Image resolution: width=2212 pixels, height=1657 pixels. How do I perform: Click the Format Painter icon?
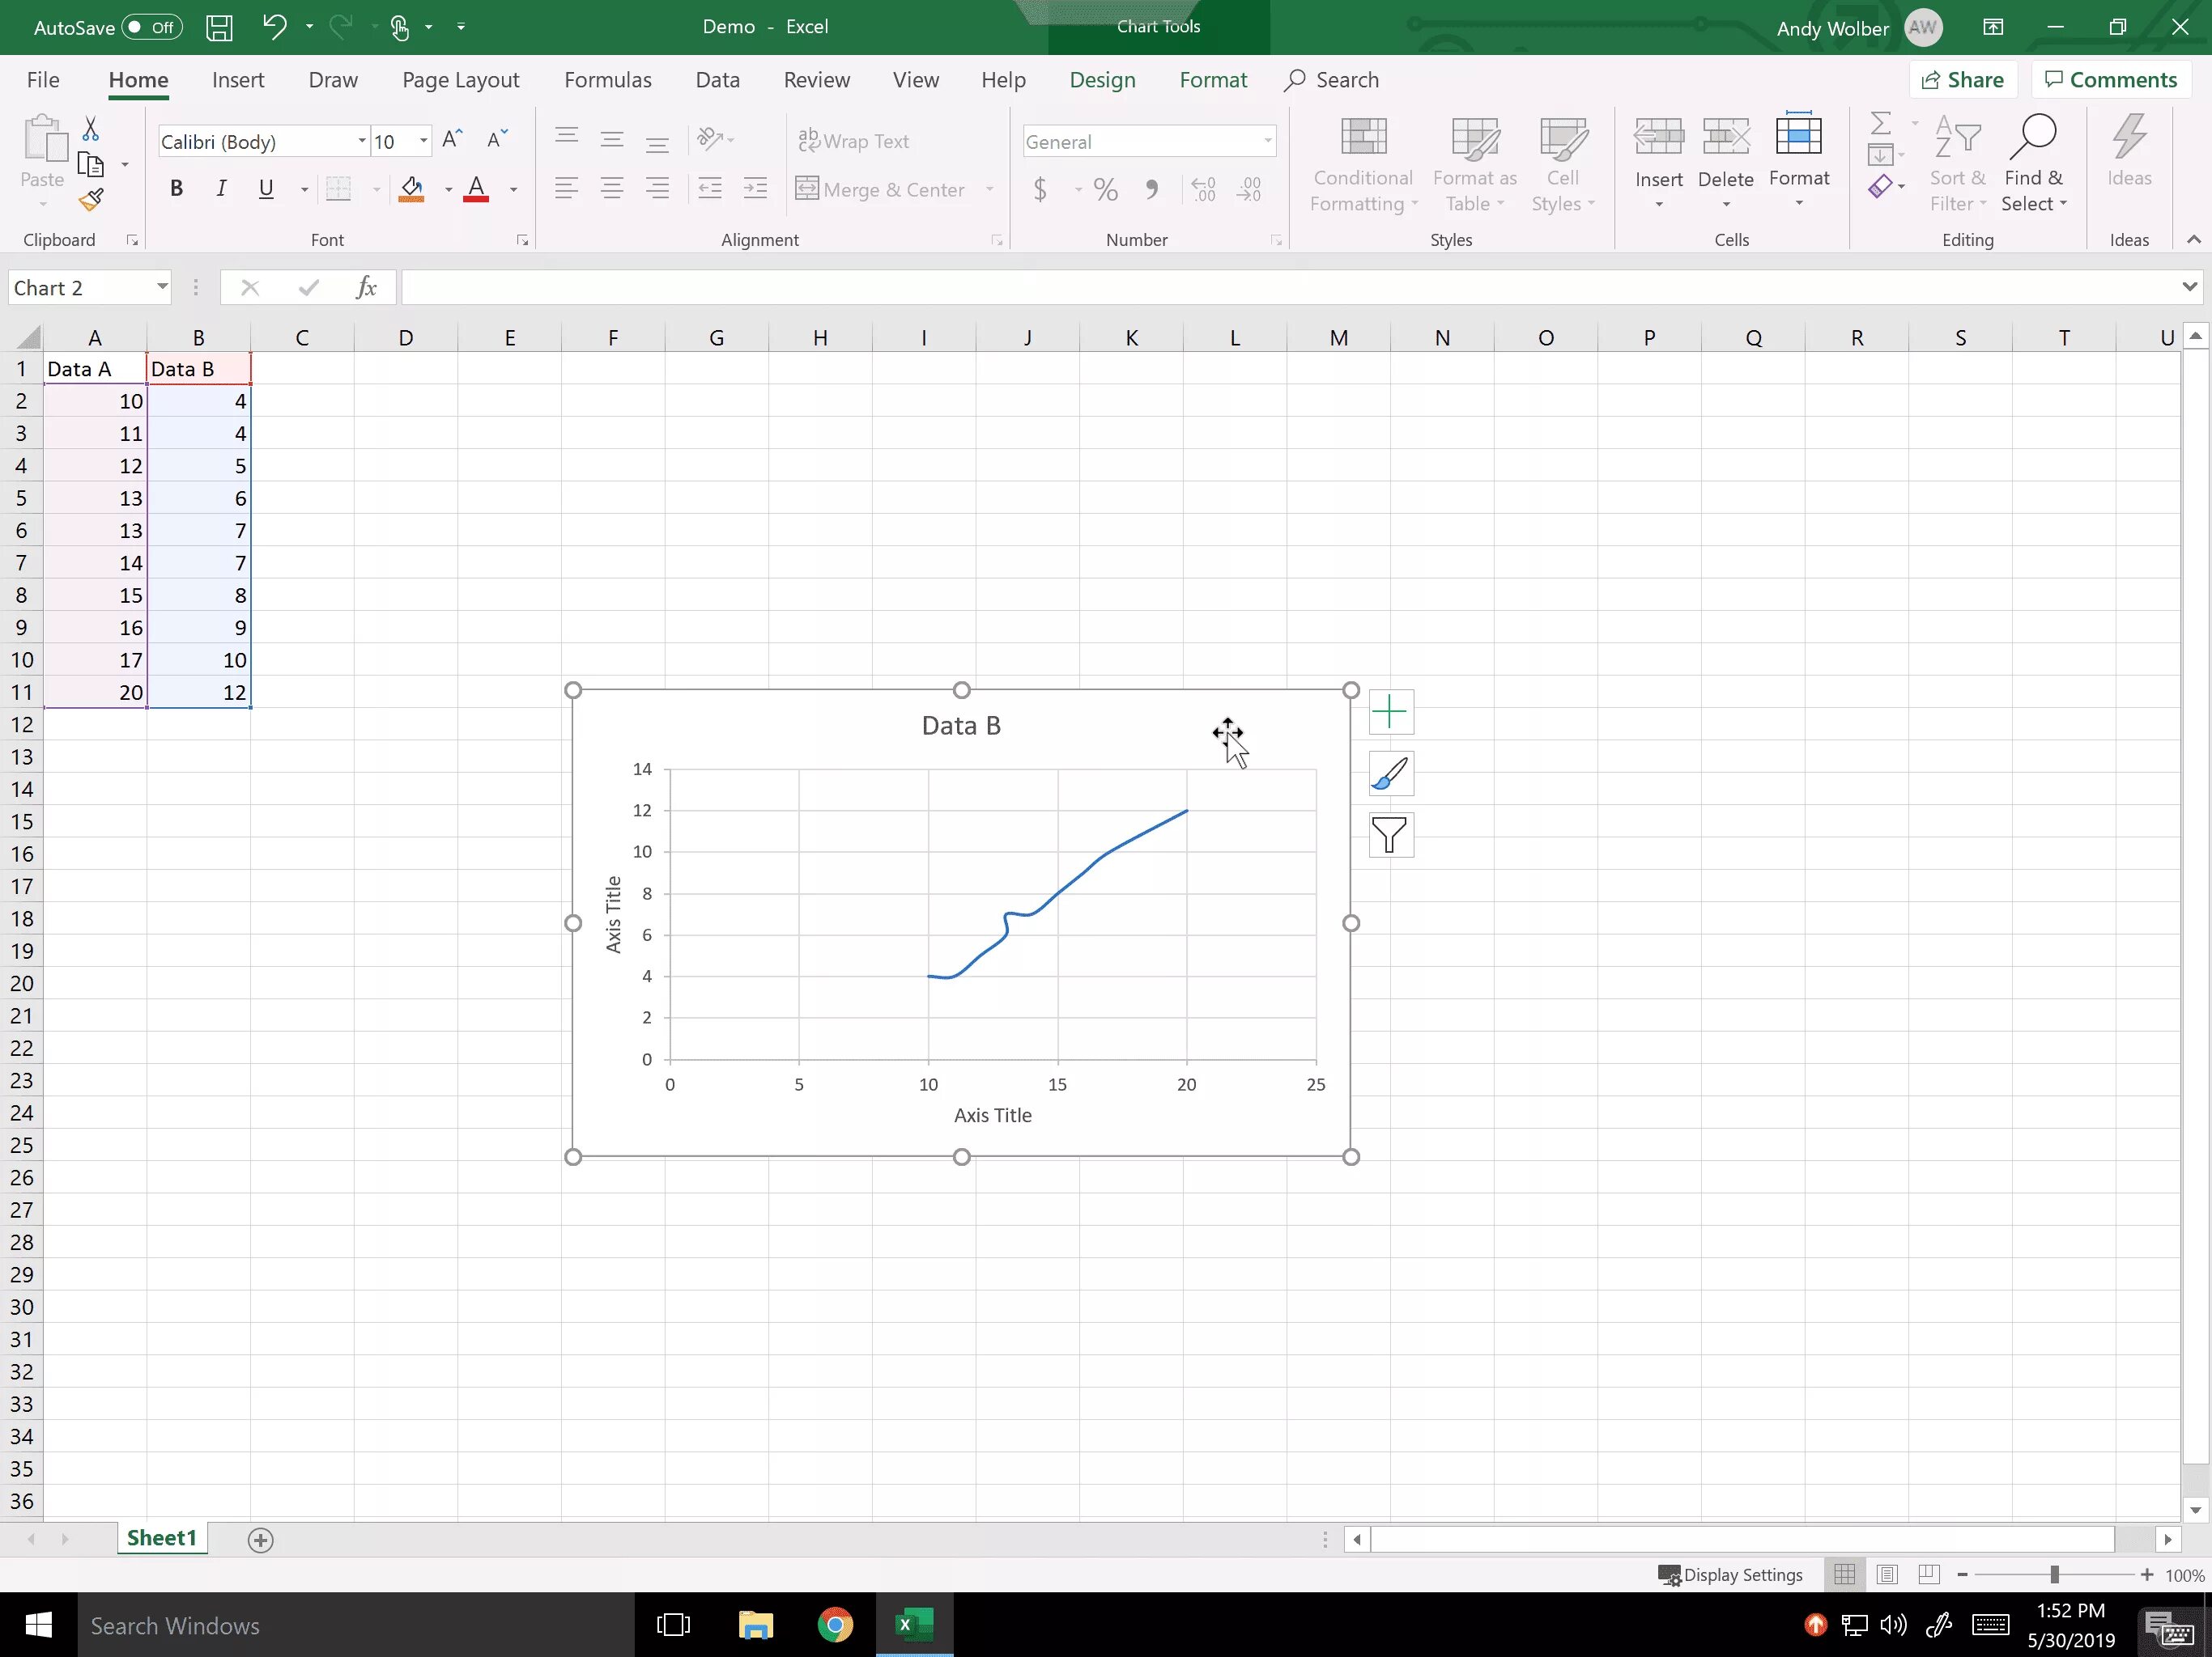tap(91, 201)
